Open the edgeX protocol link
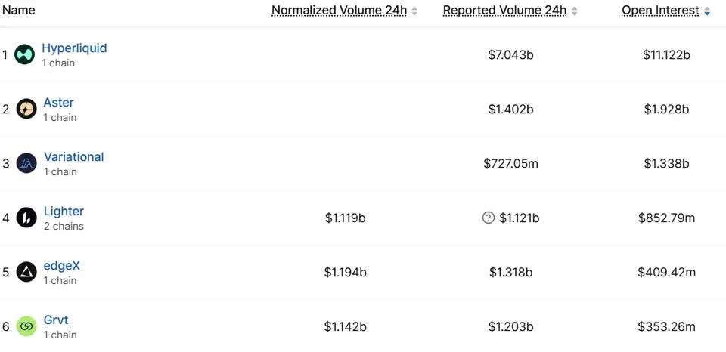The width and height of the screenshot is (726, 352). (61, 265)
